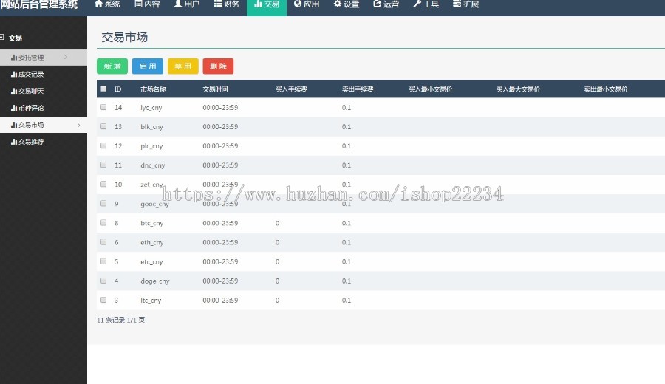Image resolution: width=665 pixels, height=384 pixels.
Task: Check the box for btc_cny row
Action: (103, 222)
